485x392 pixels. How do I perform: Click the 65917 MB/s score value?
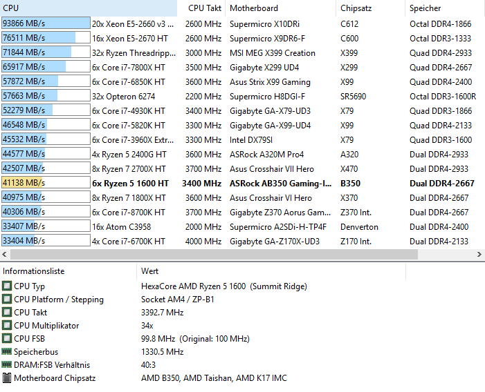pos(24,67)
